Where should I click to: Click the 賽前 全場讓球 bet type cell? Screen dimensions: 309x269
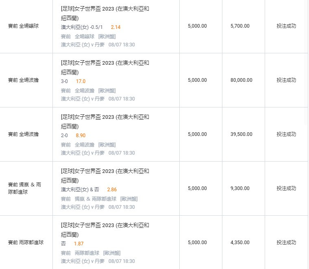point(24,26)
